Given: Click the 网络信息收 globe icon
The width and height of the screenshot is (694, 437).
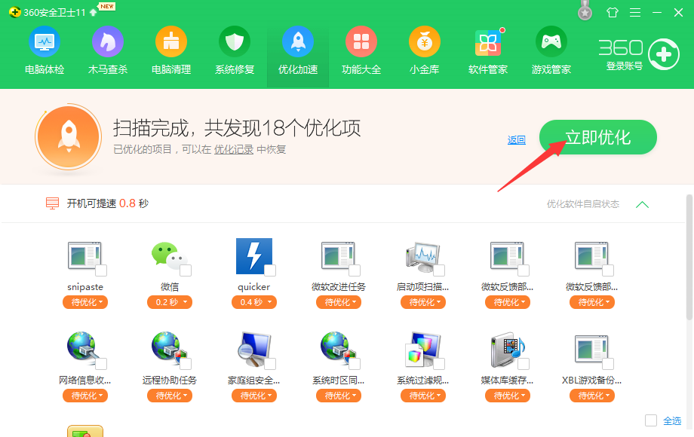Looking at the screenshot, I should (x=84, y=349).
